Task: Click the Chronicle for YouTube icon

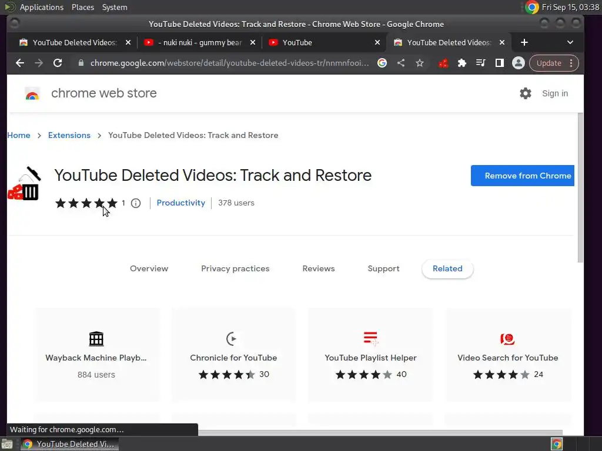Action: 233,339
